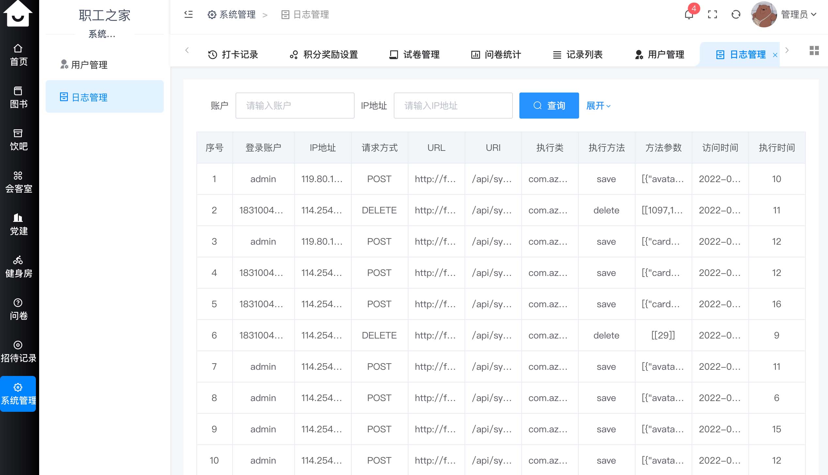Image resolution: width=828 pixels, height=475 pixels.
Task: Click the 执行时间 column header
Action: [777, 148]
